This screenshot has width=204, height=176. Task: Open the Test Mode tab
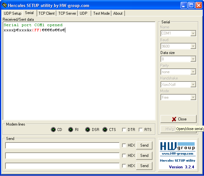[102, 13]
